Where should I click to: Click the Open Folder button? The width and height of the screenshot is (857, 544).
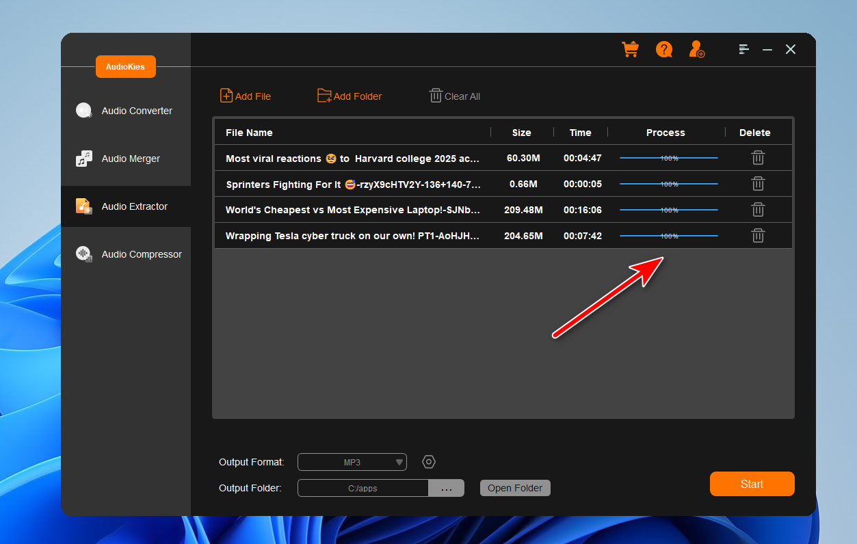pos(515,488)
